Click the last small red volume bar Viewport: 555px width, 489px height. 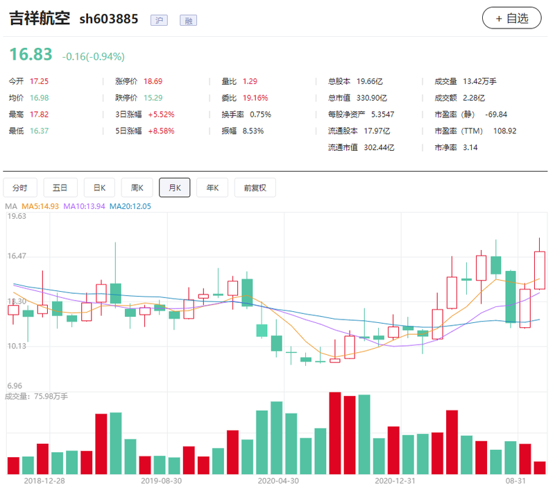pyautogui.click(x=540, y=467)
